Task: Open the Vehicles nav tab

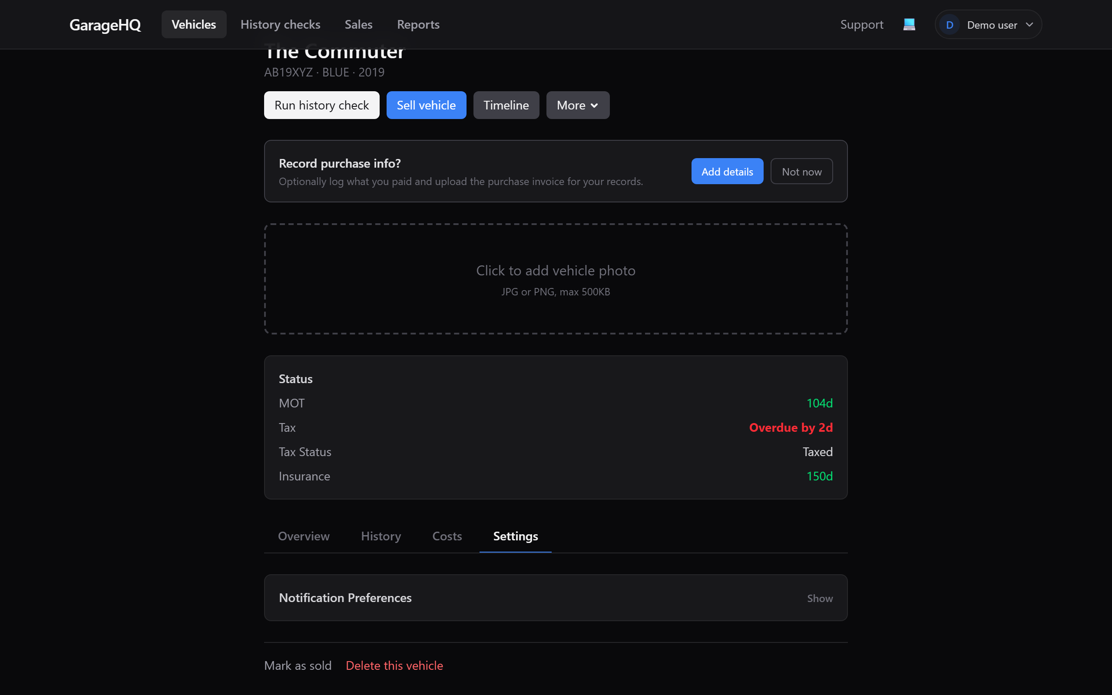Action: (x=193, y=24)
